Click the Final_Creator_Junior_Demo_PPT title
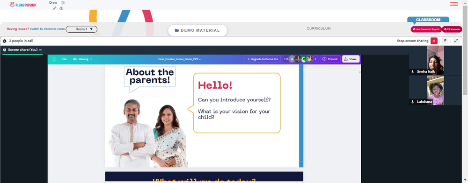 pos(179,59)
